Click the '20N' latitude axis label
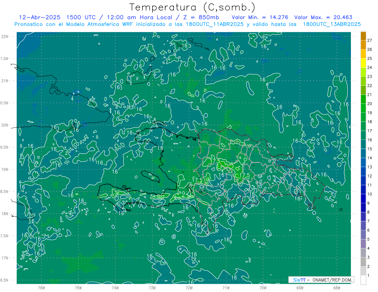378x292 pixels. [5, 125]
